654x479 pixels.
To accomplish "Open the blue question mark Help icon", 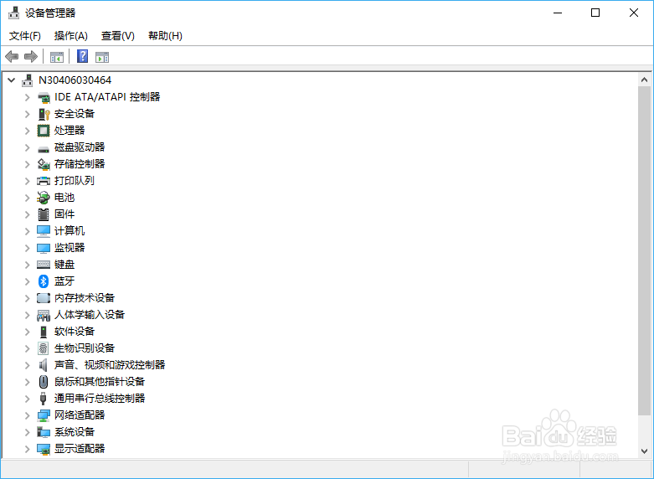I will (x=83, y=56).
